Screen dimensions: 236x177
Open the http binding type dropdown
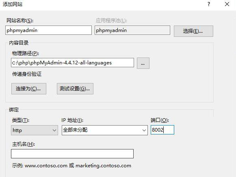[x=35, y=130]
